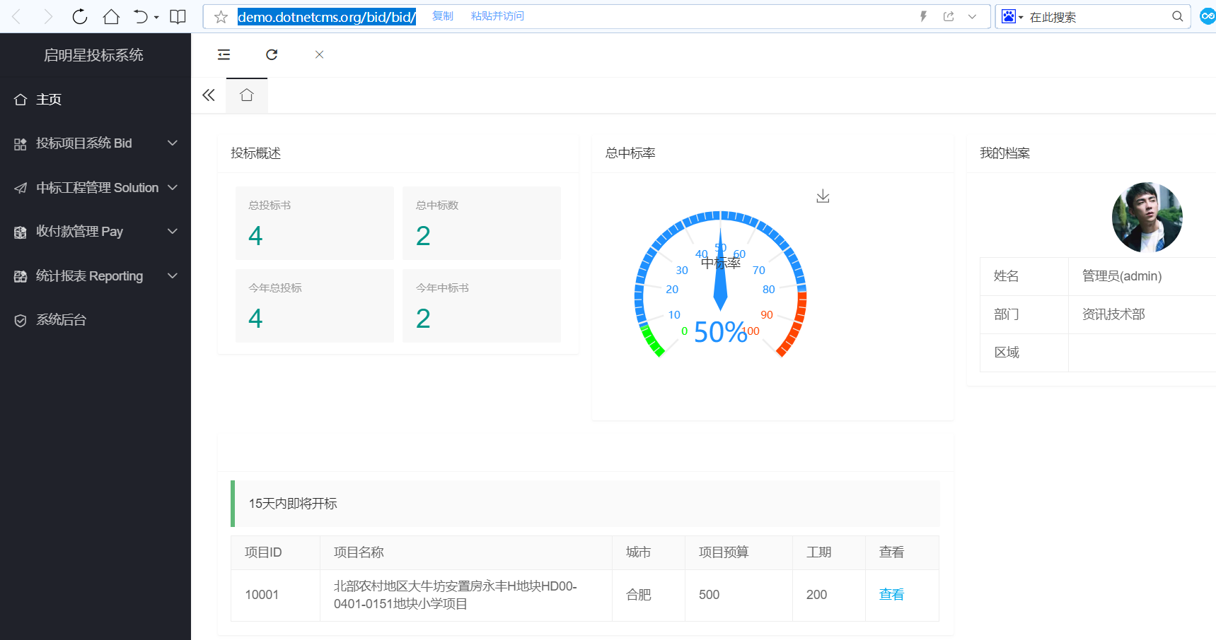The width and height of the screenshot is (1216, 640).
Task: Click the orange close tab X icon
Action: pos(319,54)
